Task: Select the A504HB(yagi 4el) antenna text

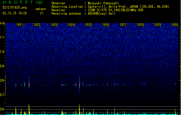Action: [102, 14]
